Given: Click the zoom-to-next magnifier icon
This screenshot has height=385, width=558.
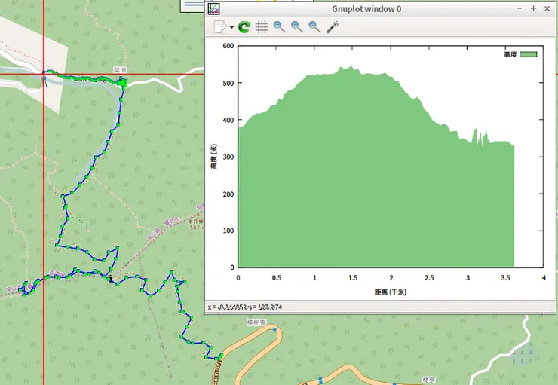Looking at the screenshot, I should coord(297,27).
